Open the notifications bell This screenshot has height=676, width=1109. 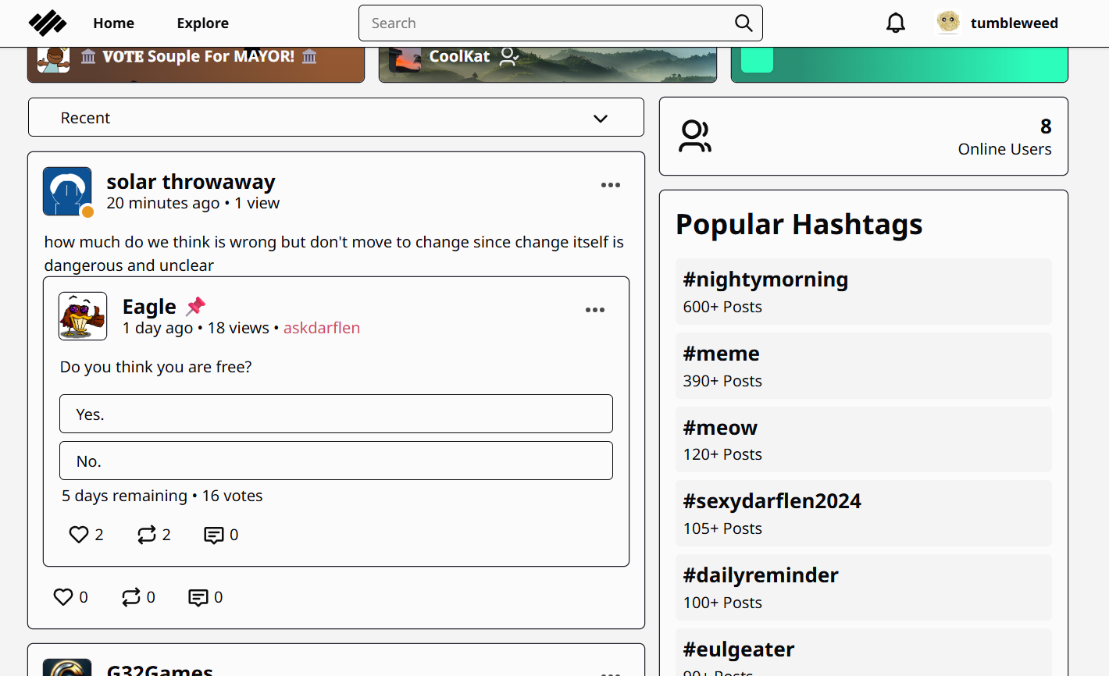click(x=895, y=23)
